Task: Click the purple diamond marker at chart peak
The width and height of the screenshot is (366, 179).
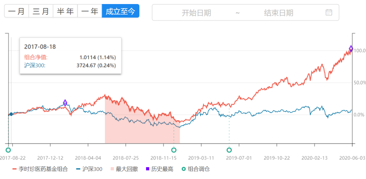Action: 351,49
